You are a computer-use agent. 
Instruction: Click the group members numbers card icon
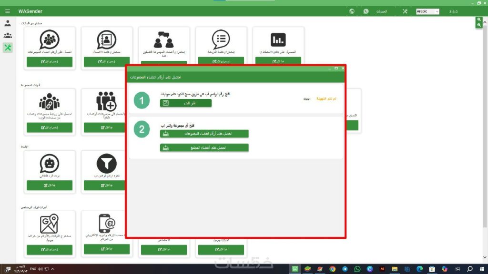click(50, 39)
